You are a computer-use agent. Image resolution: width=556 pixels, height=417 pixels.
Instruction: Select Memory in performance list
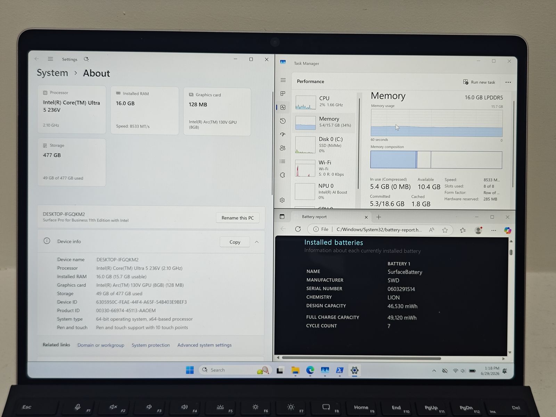pos(324,123)
